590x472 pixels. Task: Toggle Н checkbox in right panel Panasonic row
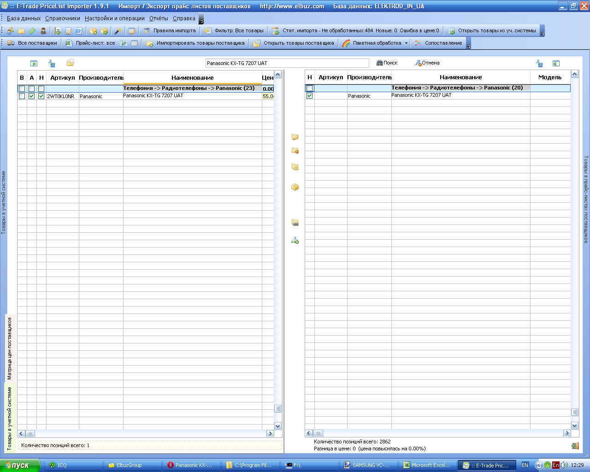[309, 95]
